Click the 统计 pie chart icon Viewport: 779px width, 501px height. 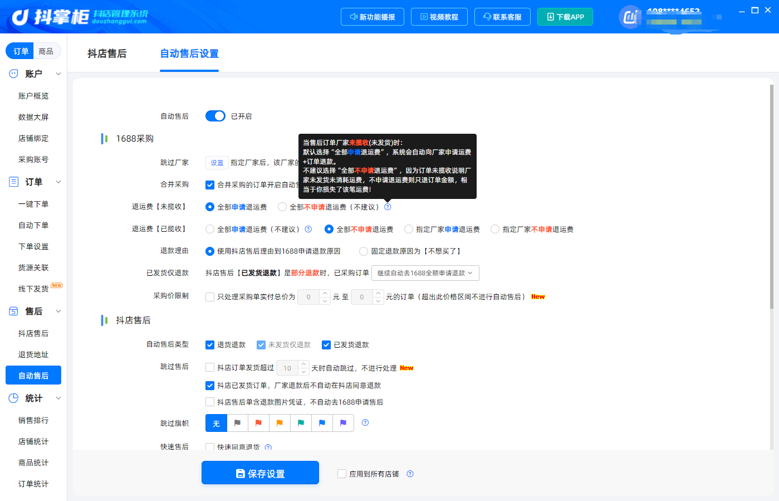pos(13,398)
